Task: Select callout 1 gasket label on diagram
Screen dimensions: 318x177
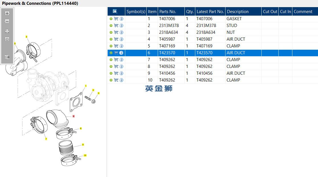Action: 86,86
